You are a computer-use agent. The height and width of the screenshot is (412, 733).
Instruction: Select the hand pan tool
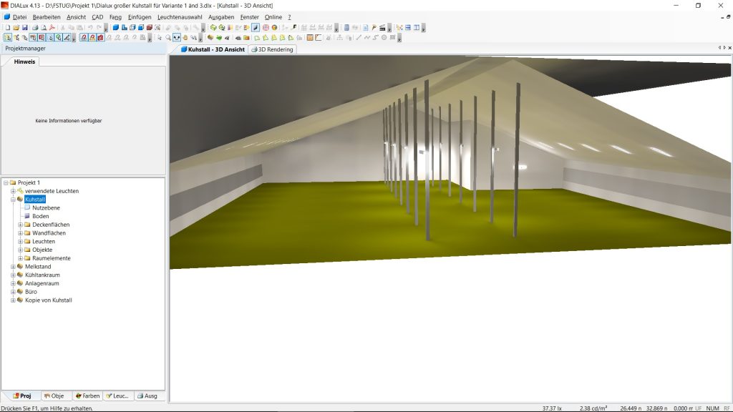[x=185, y=37]
